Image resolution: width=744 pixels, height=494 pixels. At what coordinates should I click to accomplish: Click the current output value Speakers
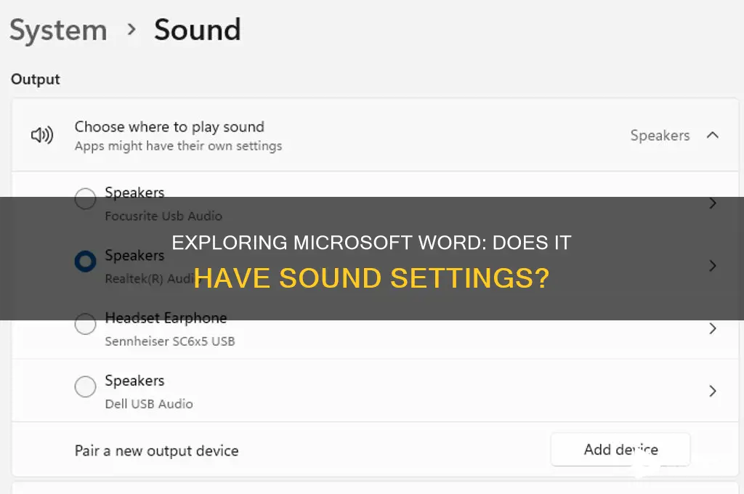(660, 136)
